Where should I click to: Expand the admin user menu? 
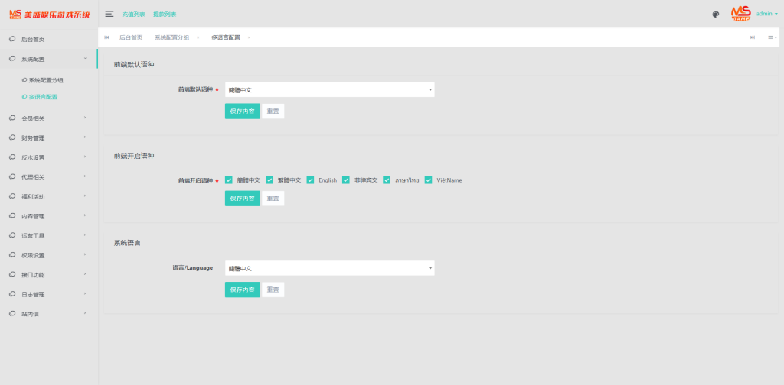(766, 14)
